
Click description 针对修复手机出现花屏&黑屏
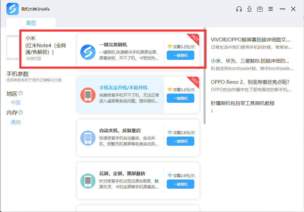(129, 184)
